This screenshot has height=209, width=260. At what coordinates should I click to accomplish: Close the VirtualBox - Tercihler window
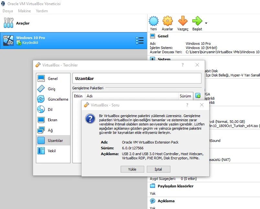197,65
